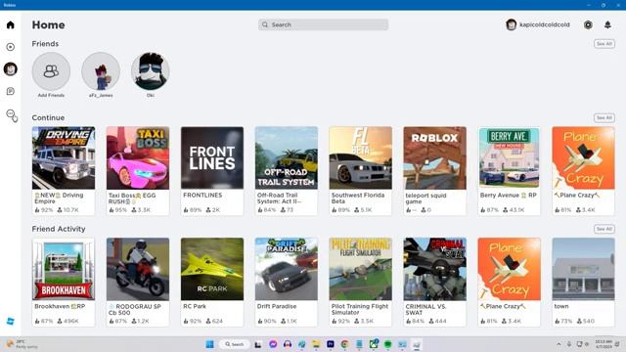Open the teleport squid game thumbnail

point(434,158)
